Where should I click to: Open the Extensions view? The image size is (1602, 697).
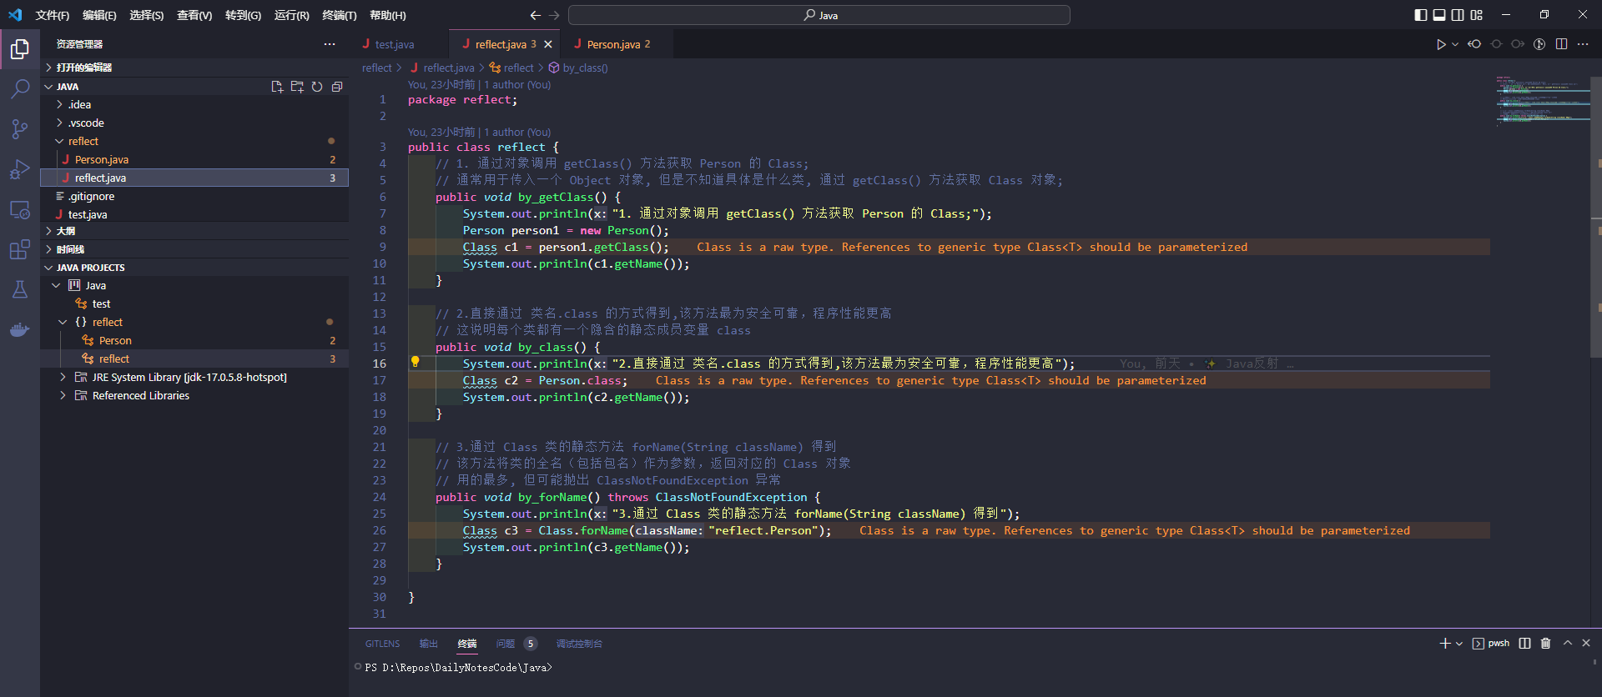tap(20, 249)
